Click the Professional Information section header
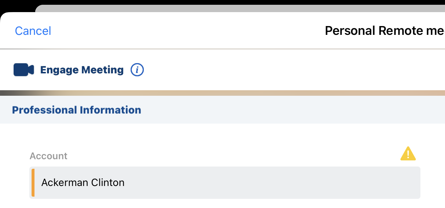 [x=77, y=110]
